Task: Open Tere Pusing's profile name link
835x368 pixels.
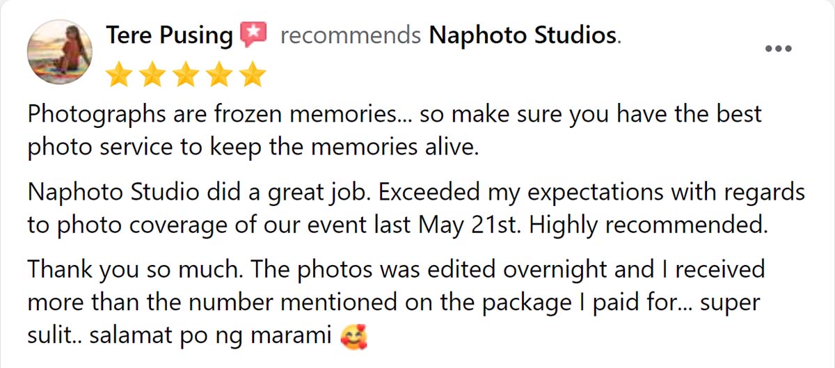Action: point(169,35)
